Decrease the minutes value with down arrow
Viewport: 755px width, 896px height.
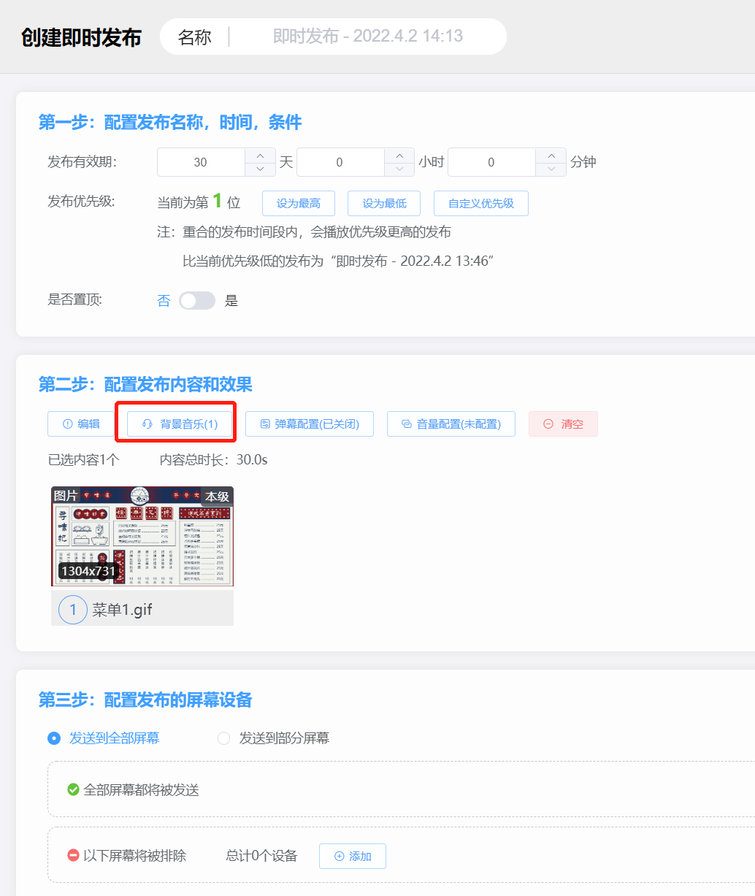[x=551, y=169]
